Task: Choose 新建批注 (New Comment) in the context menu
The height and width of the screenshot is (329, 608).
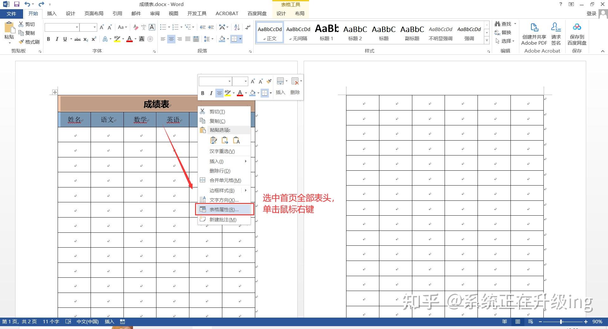Action: click(x=224, y=219)
